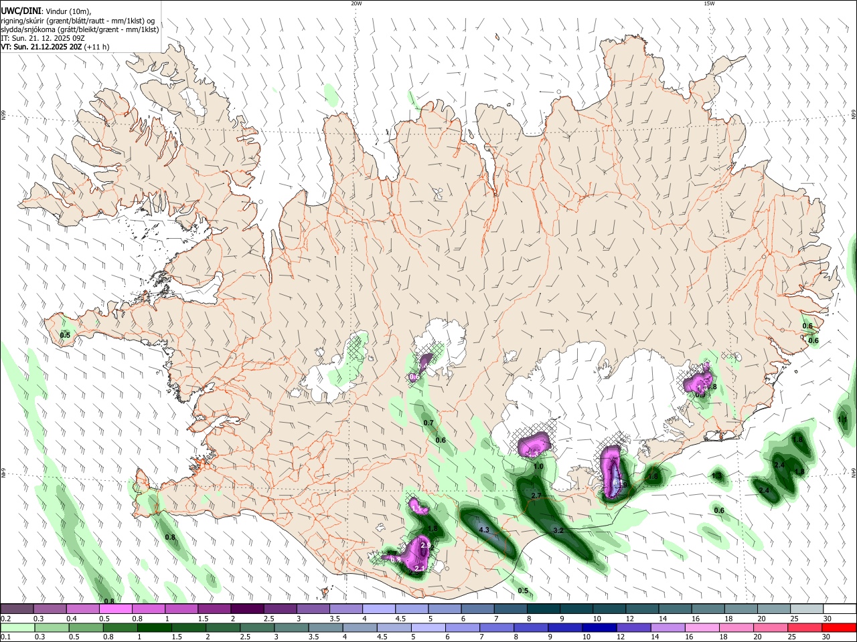Screen dimensions: 857x642
Task: Click the pale green swatch labeled 0.1 in the bottom legend row
Action: tap(17, 627)
